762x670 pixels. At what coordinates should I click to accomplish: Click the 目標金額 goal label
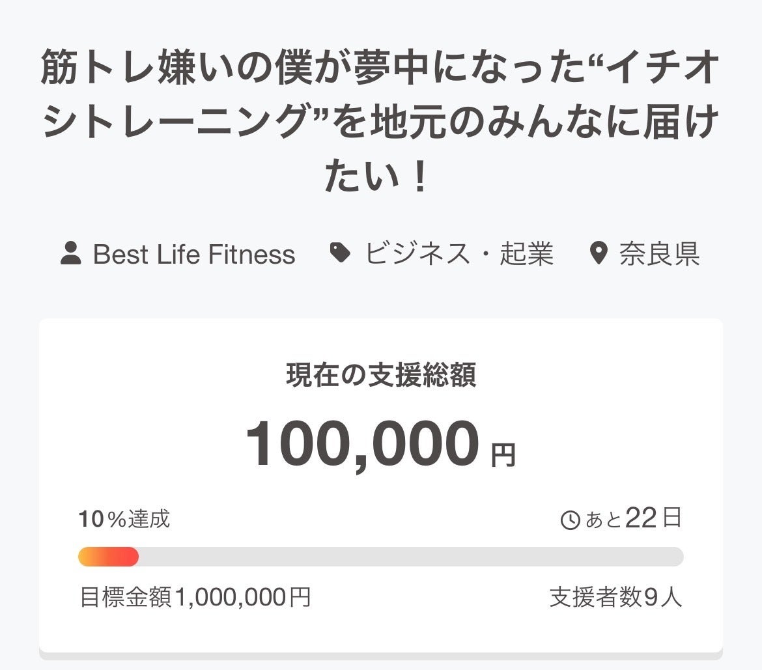[x=126, y=597]
